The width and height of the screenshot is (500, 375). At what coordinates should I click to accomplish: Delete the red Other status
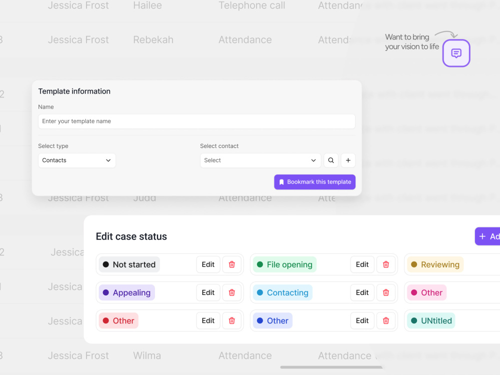[232, 320]
